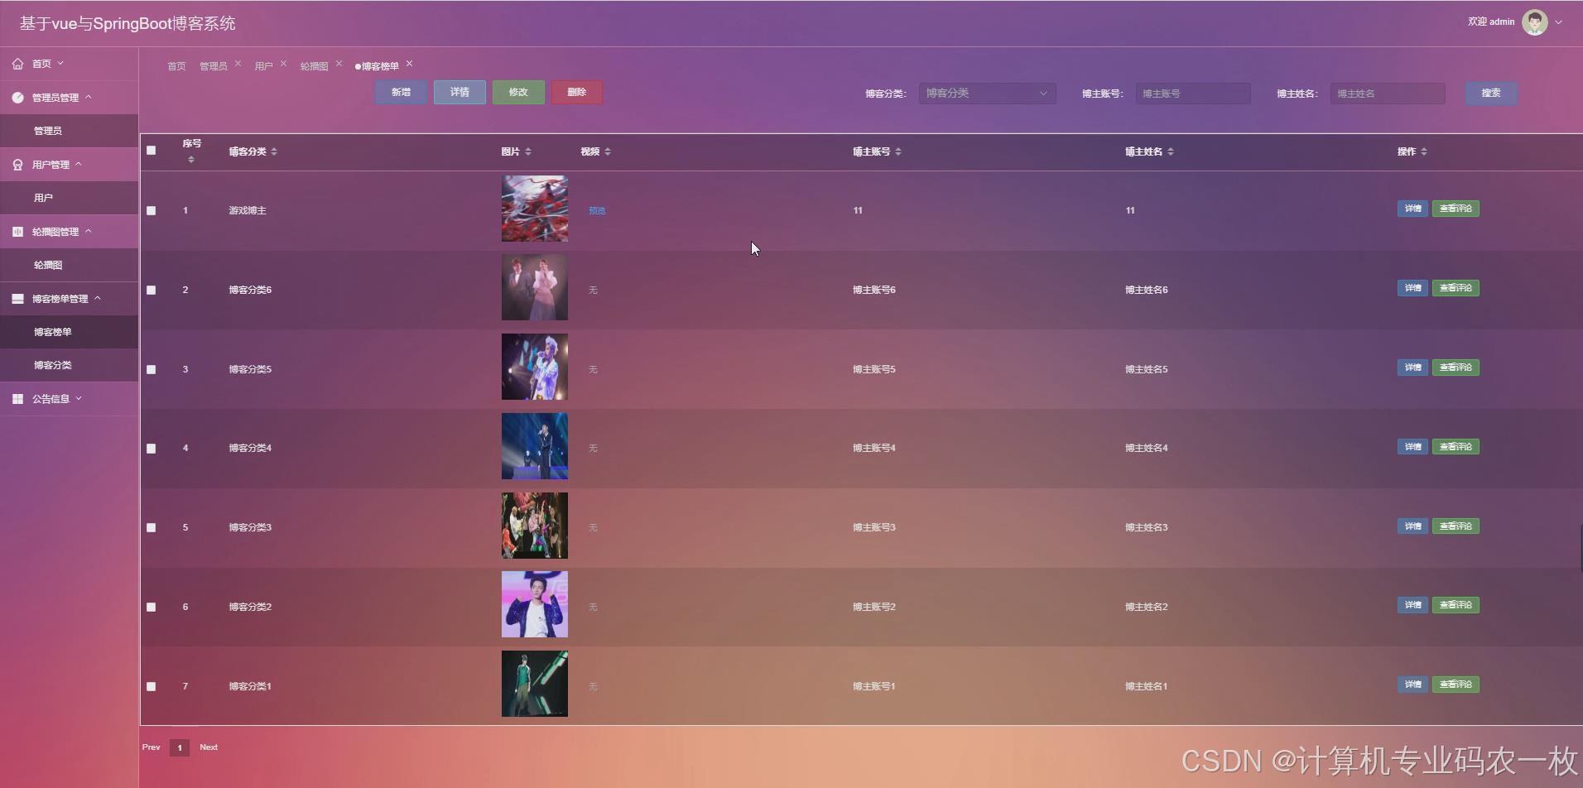Collapse the 轮播图管理 sidebar section

click(89, 231)
